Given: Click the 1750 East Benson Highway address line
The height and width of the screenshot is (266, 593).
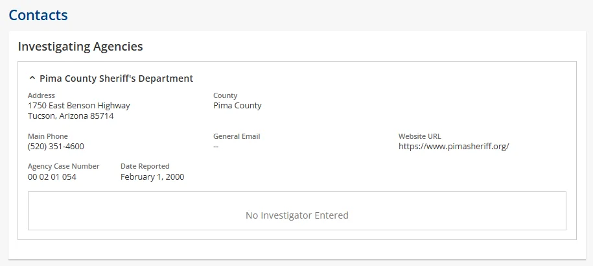Looking at the screenshot, I should click(x=78, y=106).
